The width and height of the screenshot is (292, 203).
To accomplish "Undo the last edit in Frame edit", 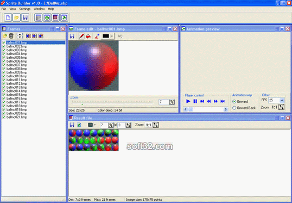I will pyautogui.click(x=120, y=36).
